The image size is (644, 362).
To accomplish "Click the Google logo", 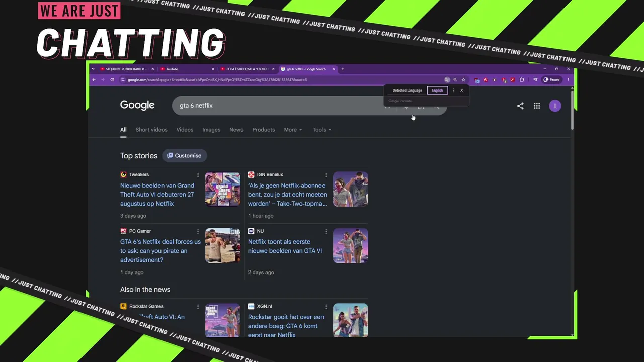I will (x=137, y=105).
